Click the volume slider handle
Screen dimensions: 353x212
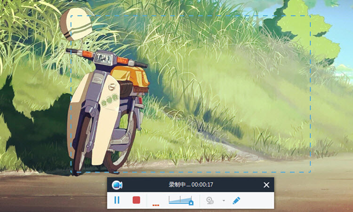pyautogui.click(x=191, y=203)
